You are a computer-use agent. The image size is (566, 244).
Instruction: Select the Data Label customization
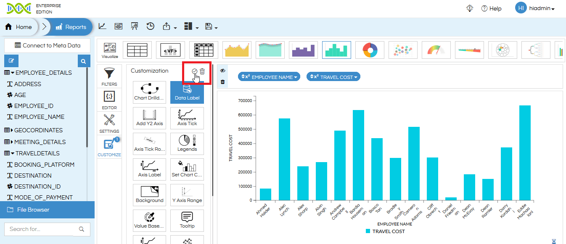pos(187,92)
